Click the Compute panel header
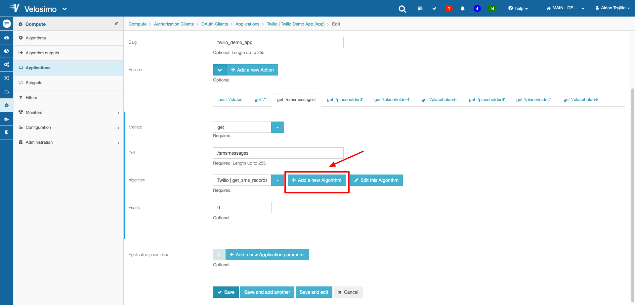635x305 pixels. [x=61, y=24]
